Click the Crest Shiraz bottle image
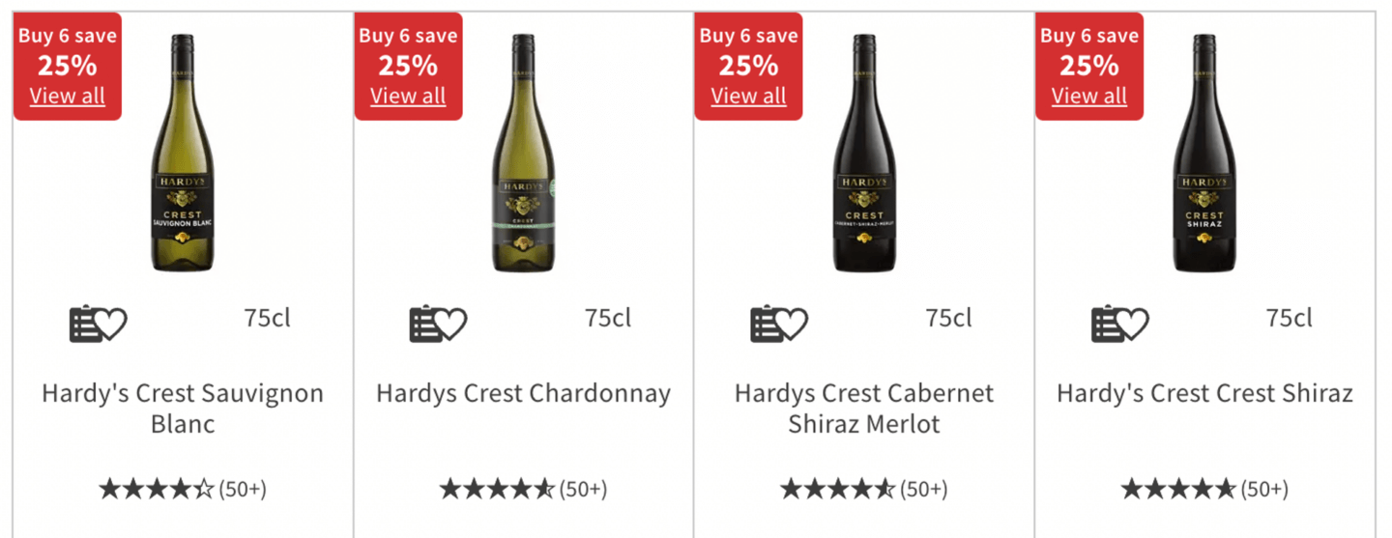Image resolution: width=1392 pixels, height=538 pixels. point(1204,155)
